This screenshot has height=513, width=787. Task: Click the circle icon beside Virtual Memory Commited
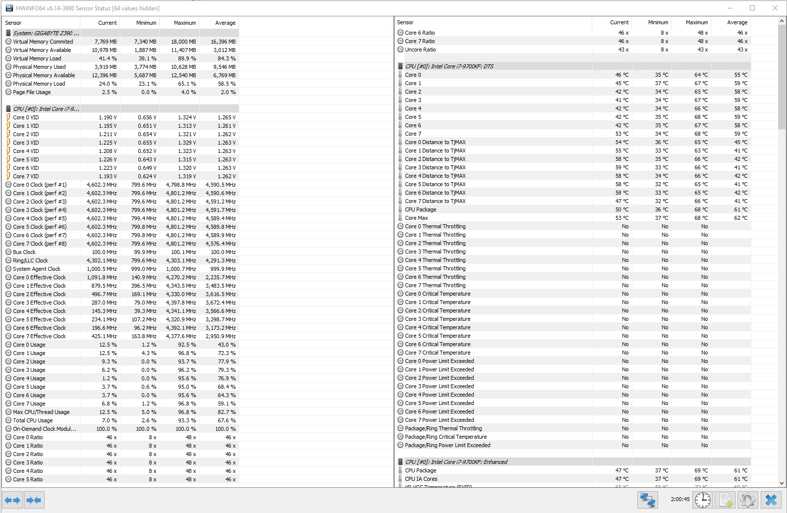[8, 42]
